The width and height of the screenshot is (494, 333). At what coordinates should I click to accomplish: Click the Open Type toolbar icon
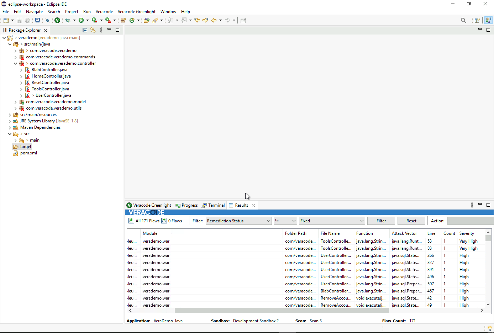147,20
